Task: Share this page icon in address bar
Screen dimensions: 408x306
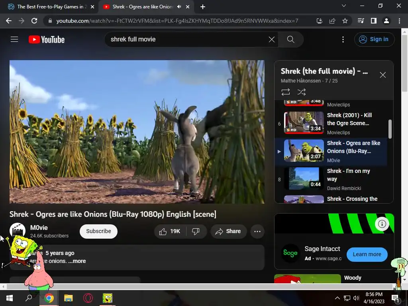Action: (x=332, y=21)
